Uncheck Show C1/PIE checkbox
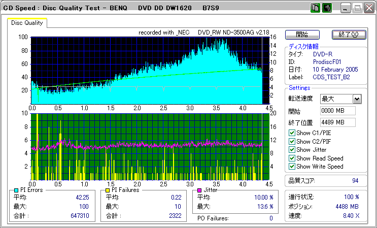 pyautogui.click(x=291, y=133)
